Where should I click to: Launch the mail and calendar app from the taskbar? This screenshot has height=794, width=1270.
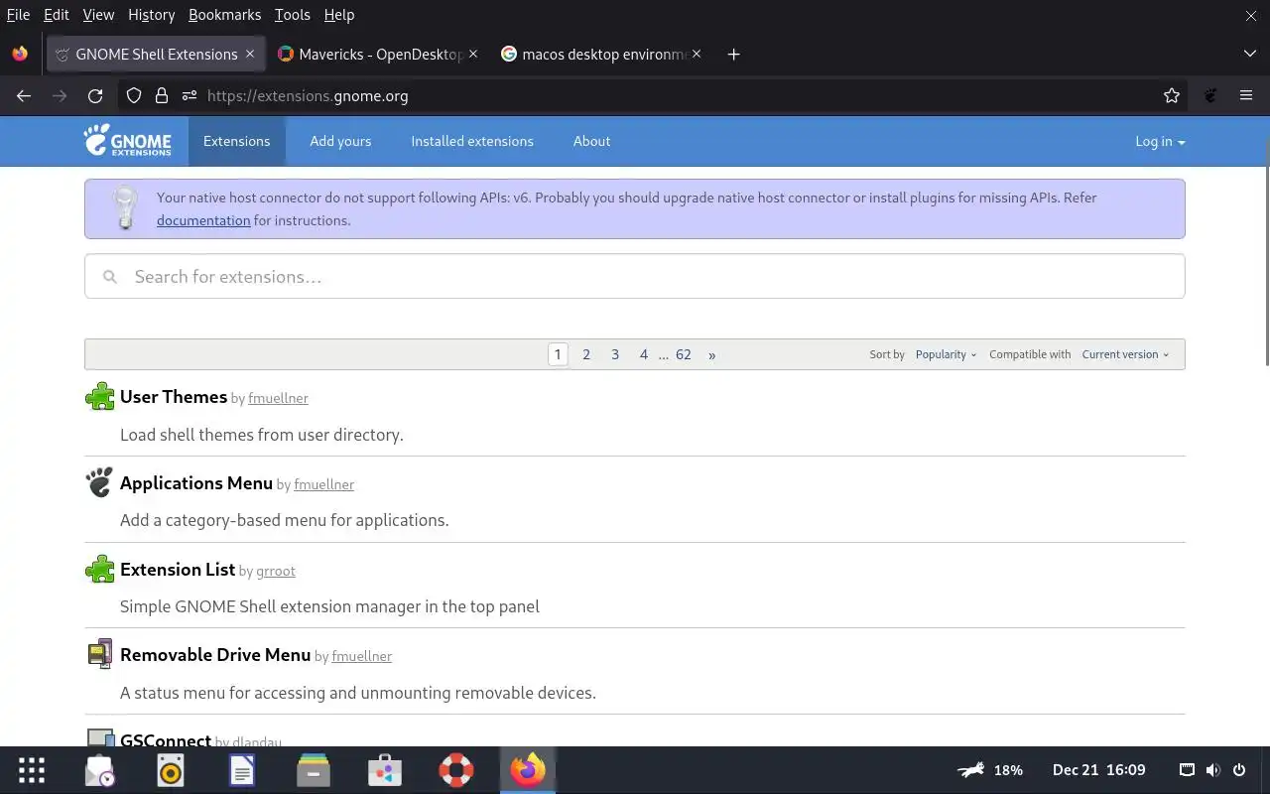coord(99,770)
